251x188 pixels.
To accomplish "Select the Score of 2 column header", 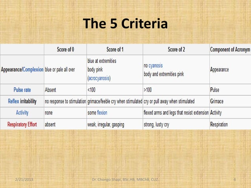I will (176, 50).
